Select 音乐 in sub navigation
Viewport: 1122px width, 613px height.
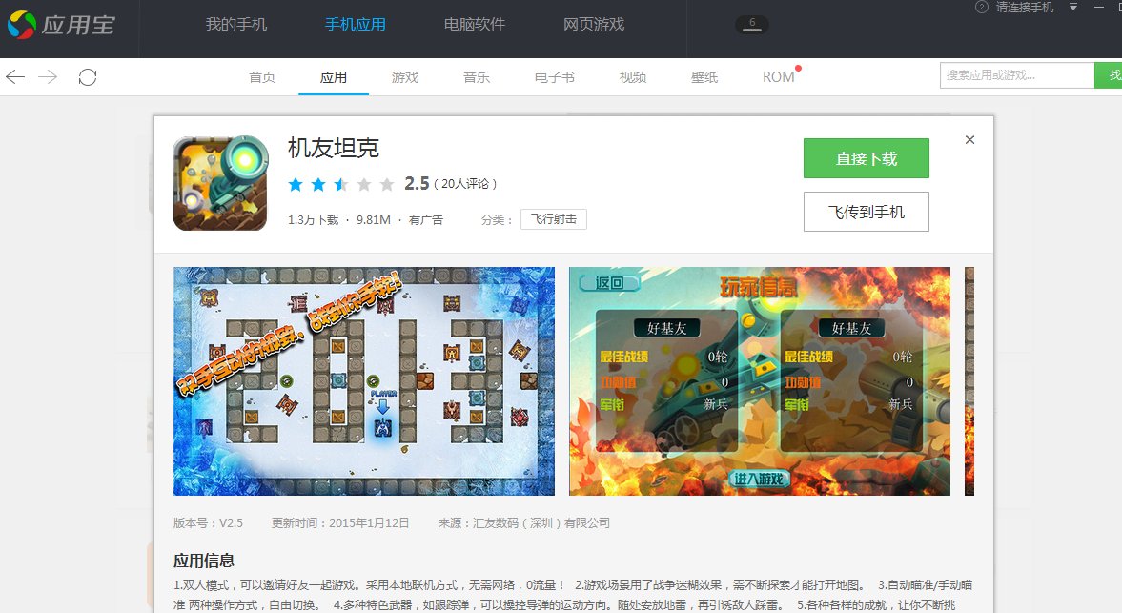tap(477, 77)
